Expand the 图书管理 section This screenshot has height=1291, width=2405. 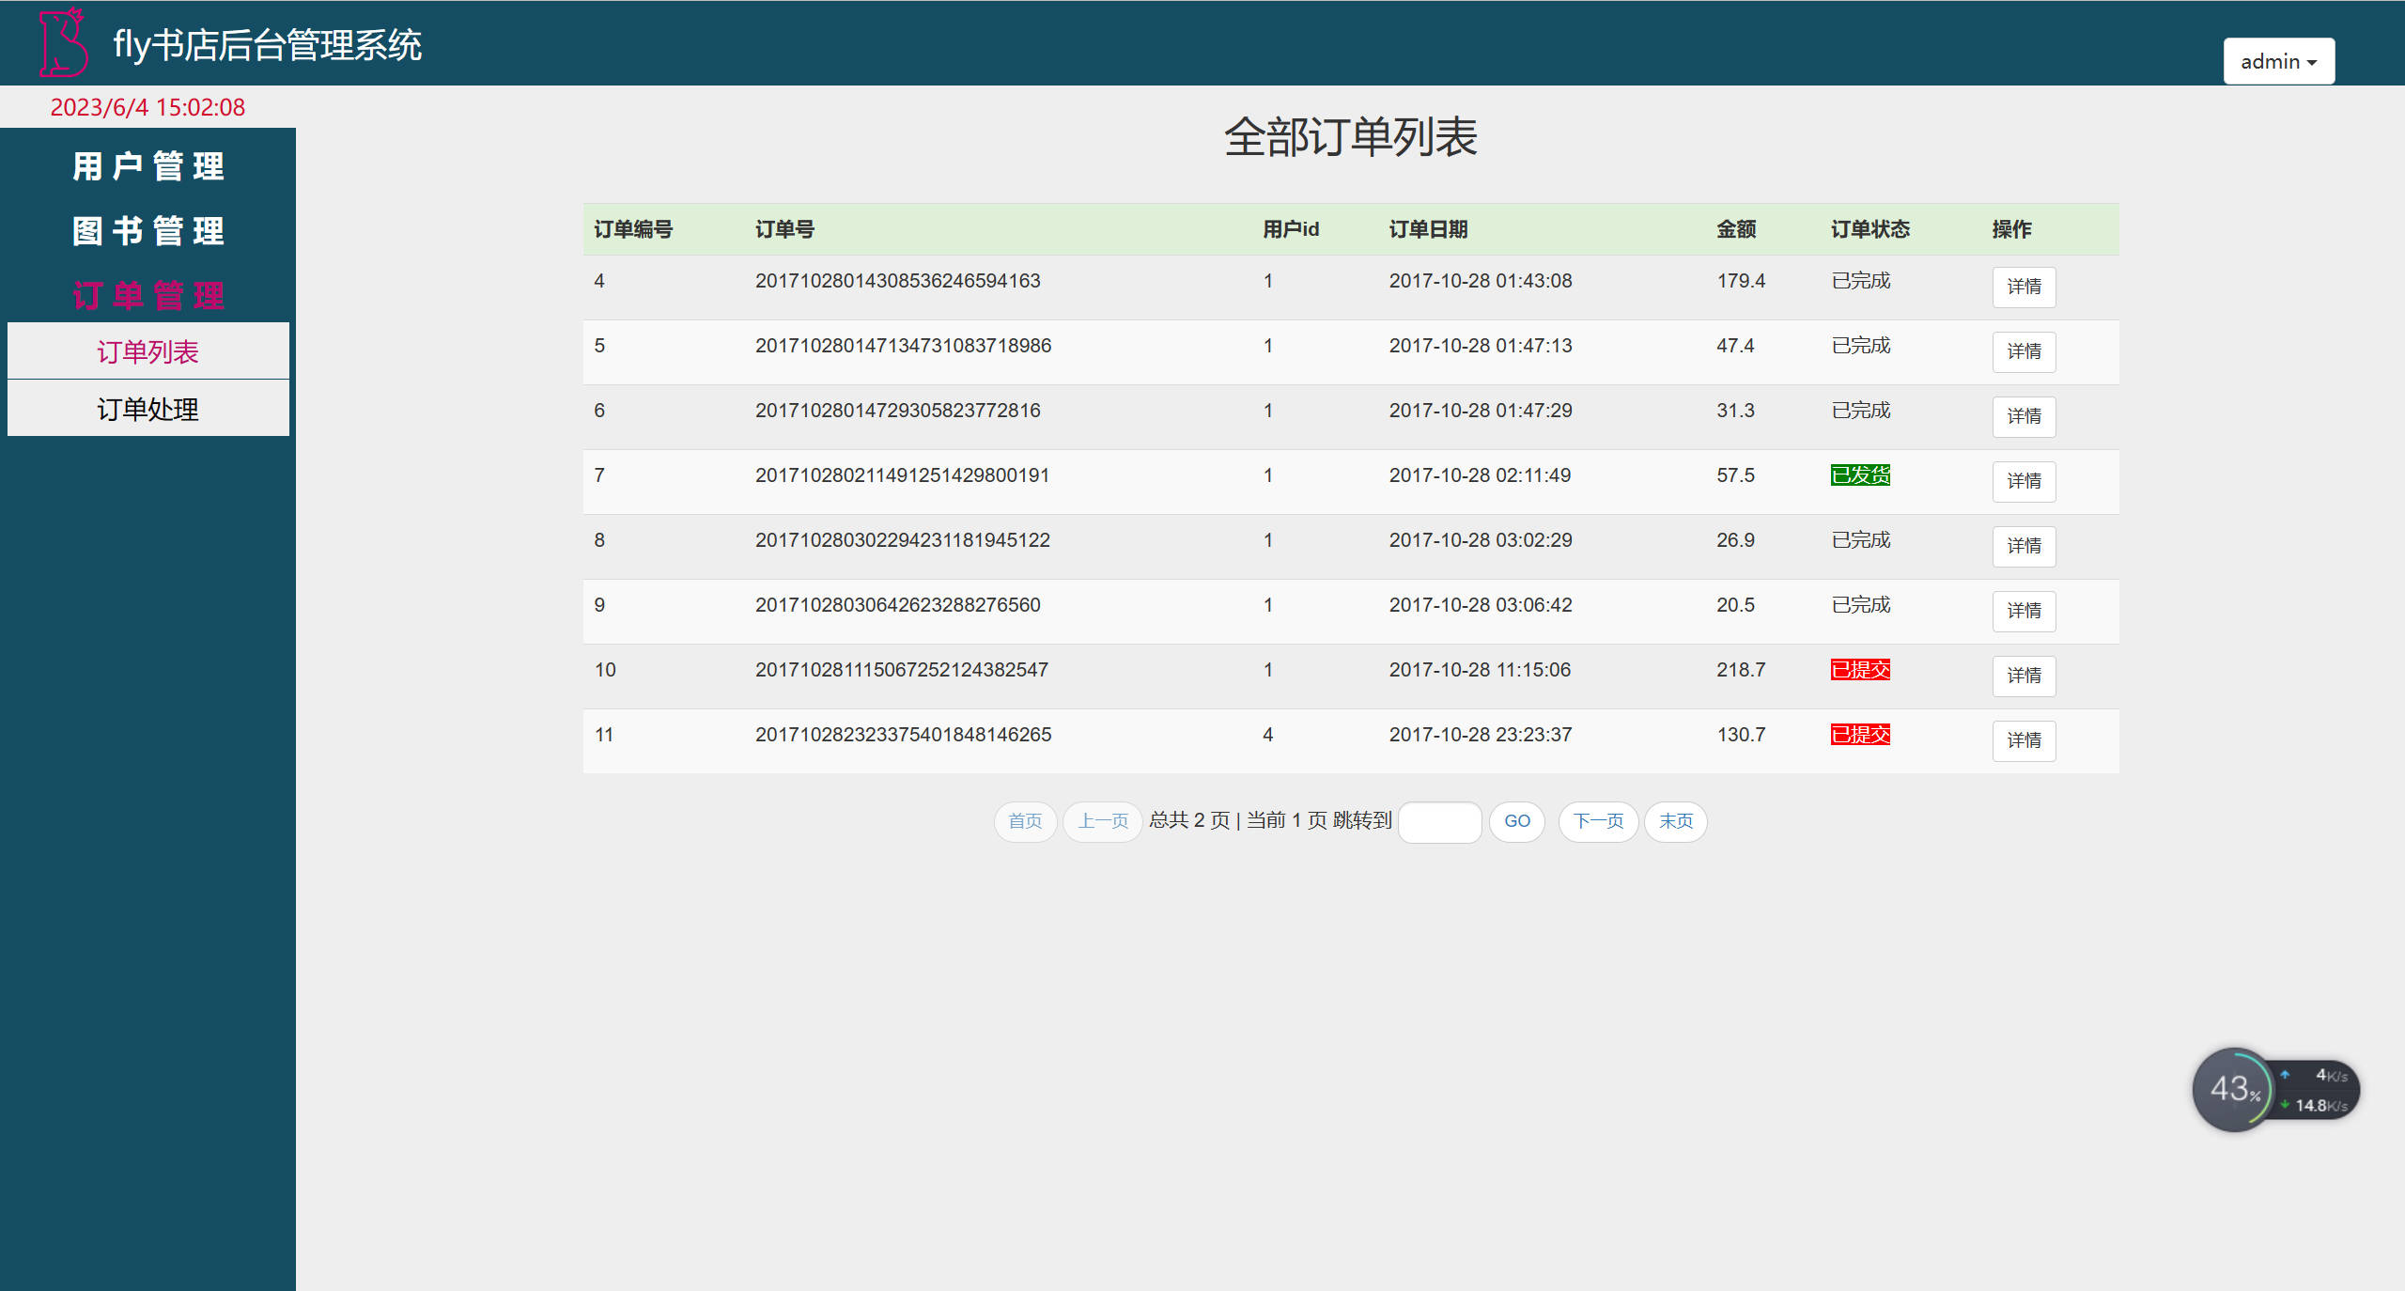(x=147, y=230)
